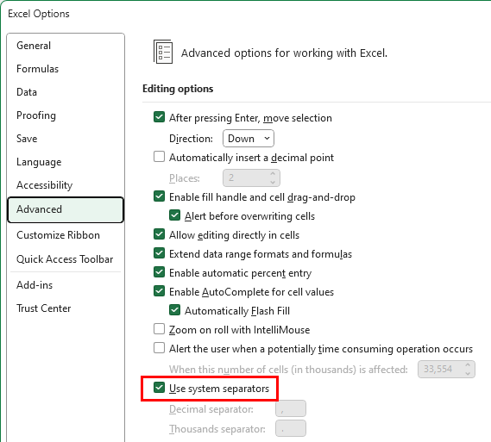This screenshot has height=442, width=491.
Task: Click the Thousands separator field
Action: tap(291, 428)
